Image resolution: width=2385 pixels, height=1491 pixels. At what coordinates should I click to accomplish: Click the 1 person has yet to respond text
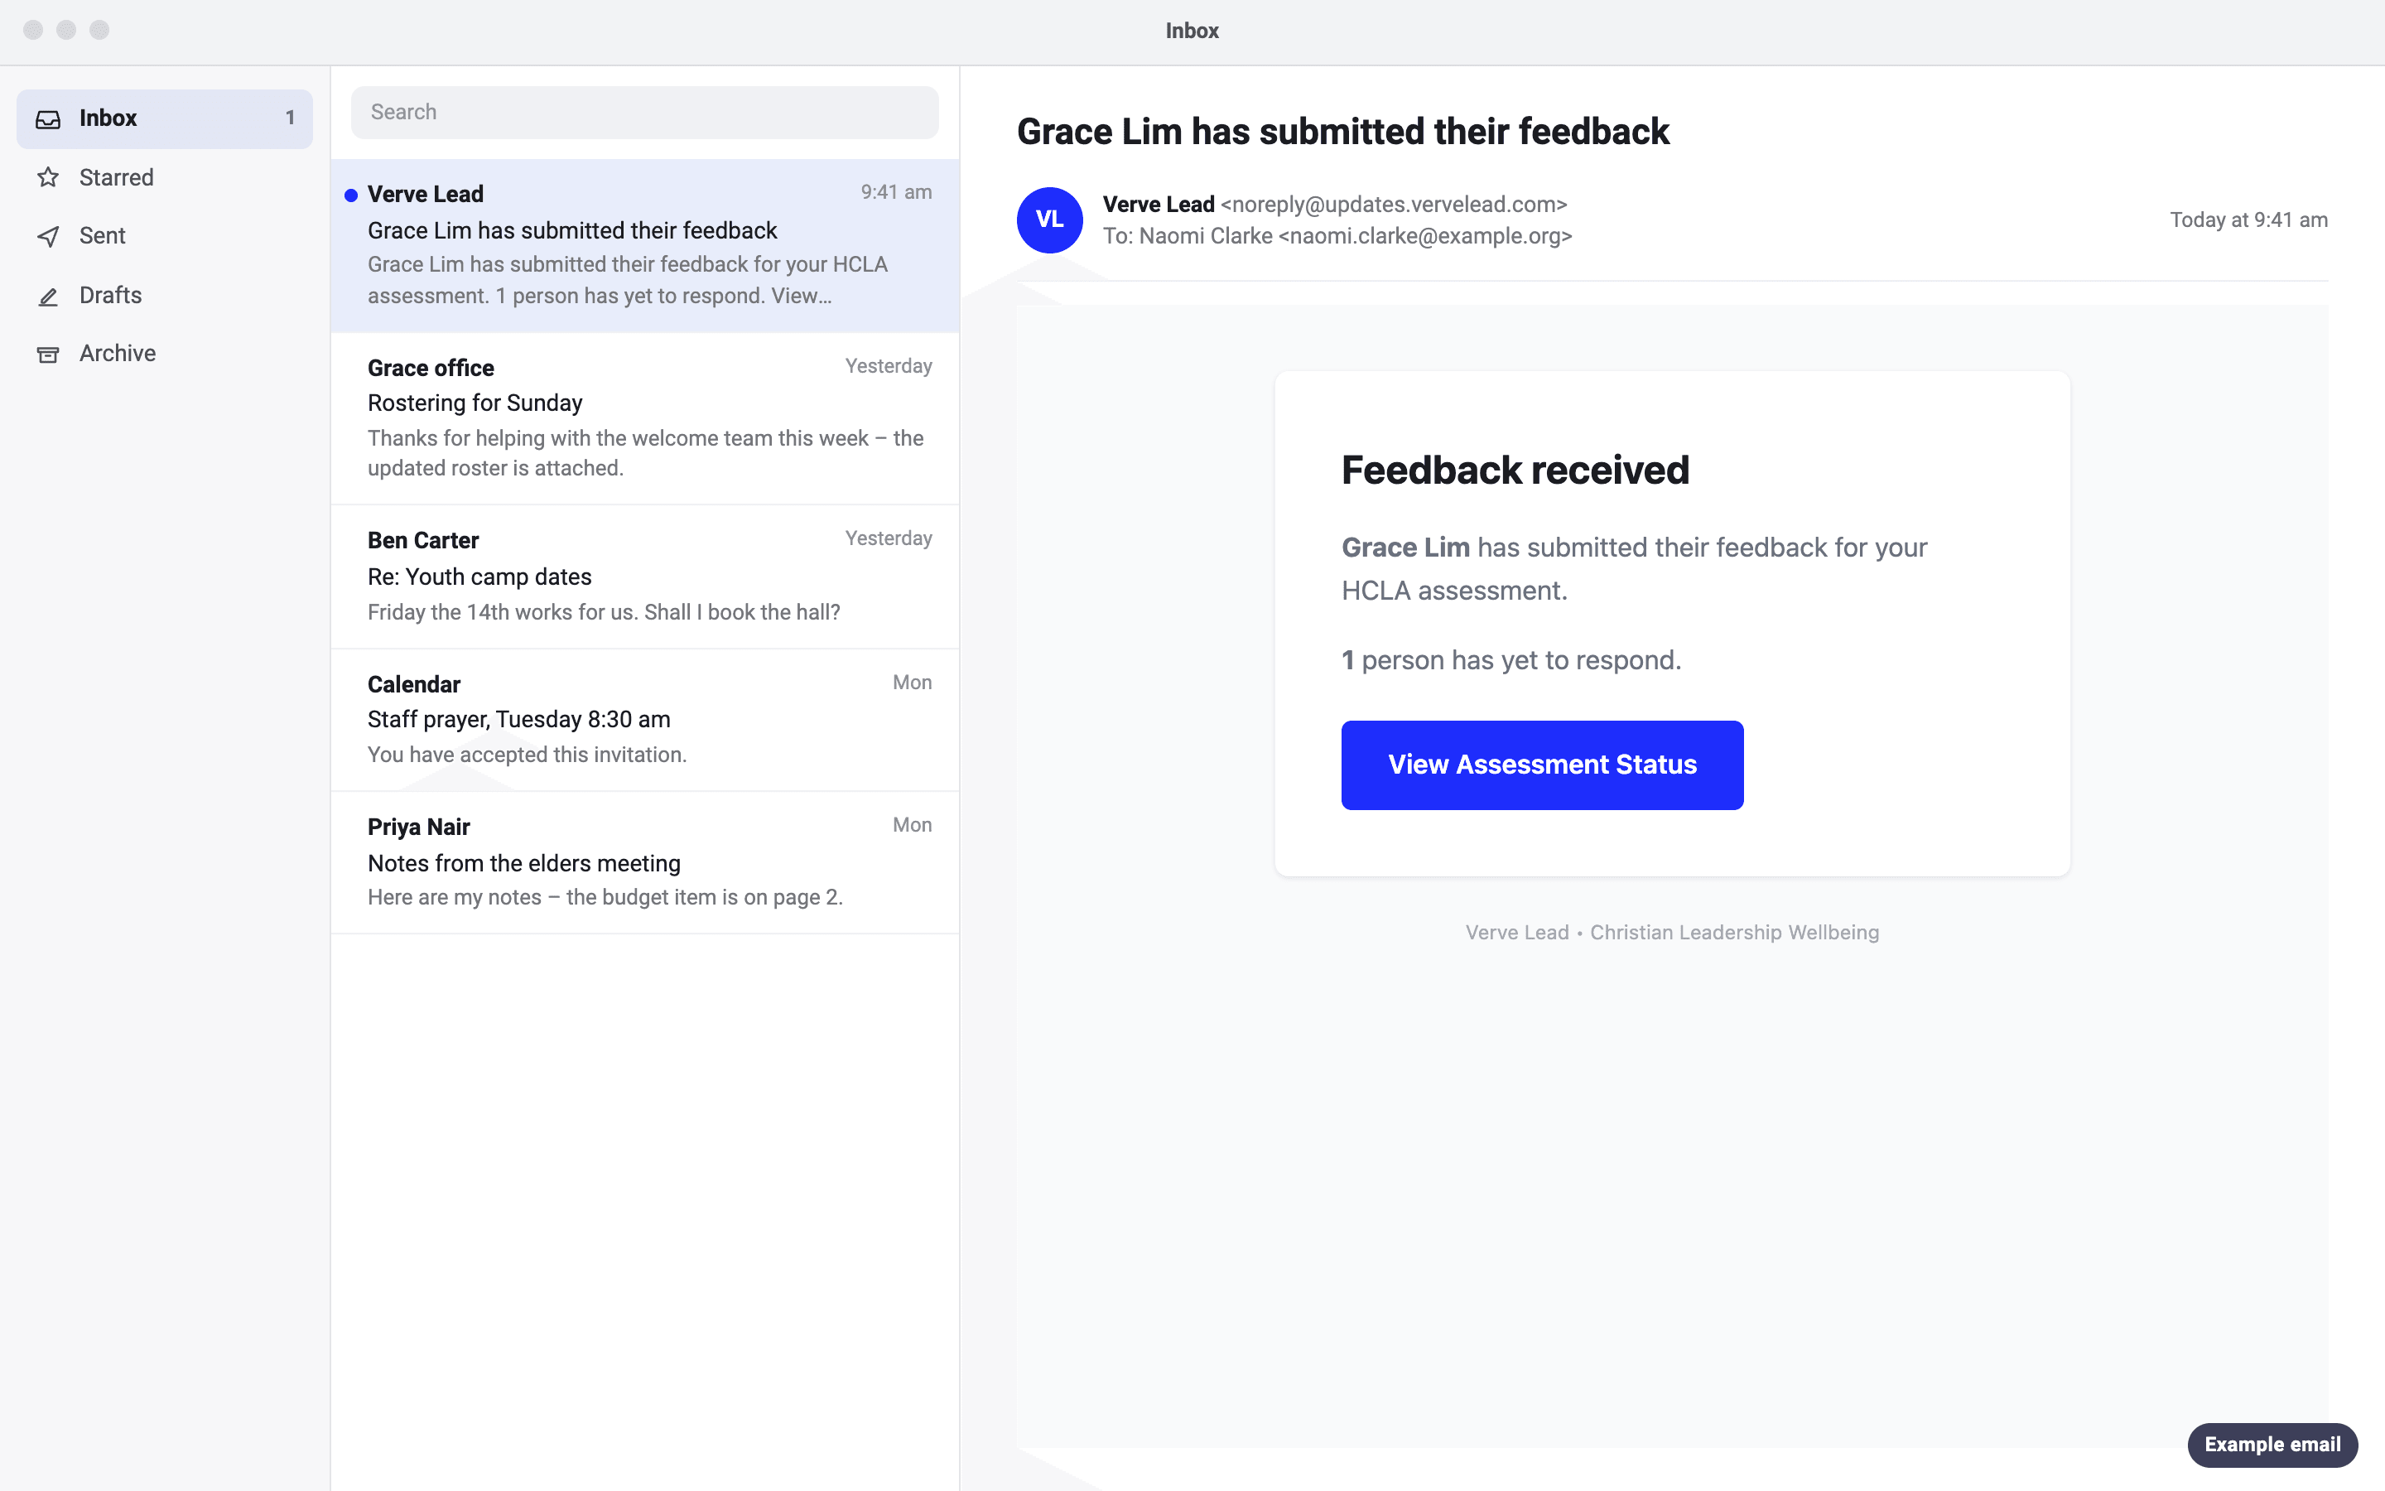[1510, 661]
